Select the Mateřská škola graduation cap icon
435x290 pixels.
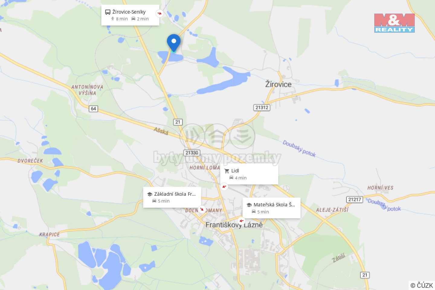pos(249,205)
